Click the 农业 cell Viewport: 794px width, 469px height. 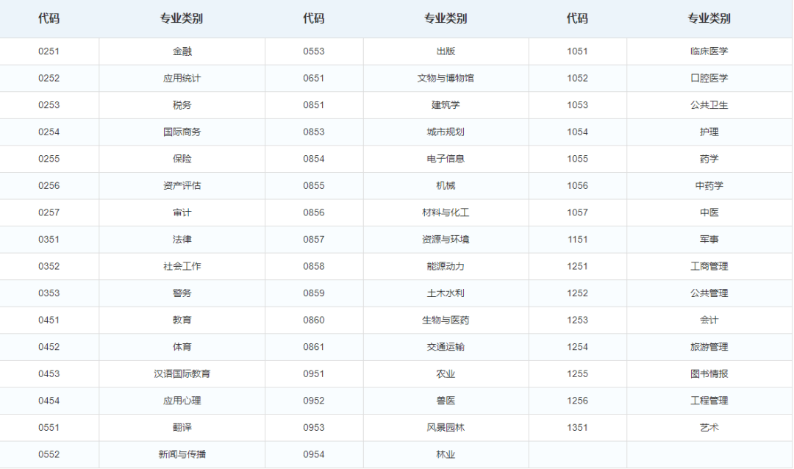click(446, 373)
